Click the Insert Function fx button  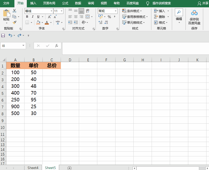coord(57,46)
